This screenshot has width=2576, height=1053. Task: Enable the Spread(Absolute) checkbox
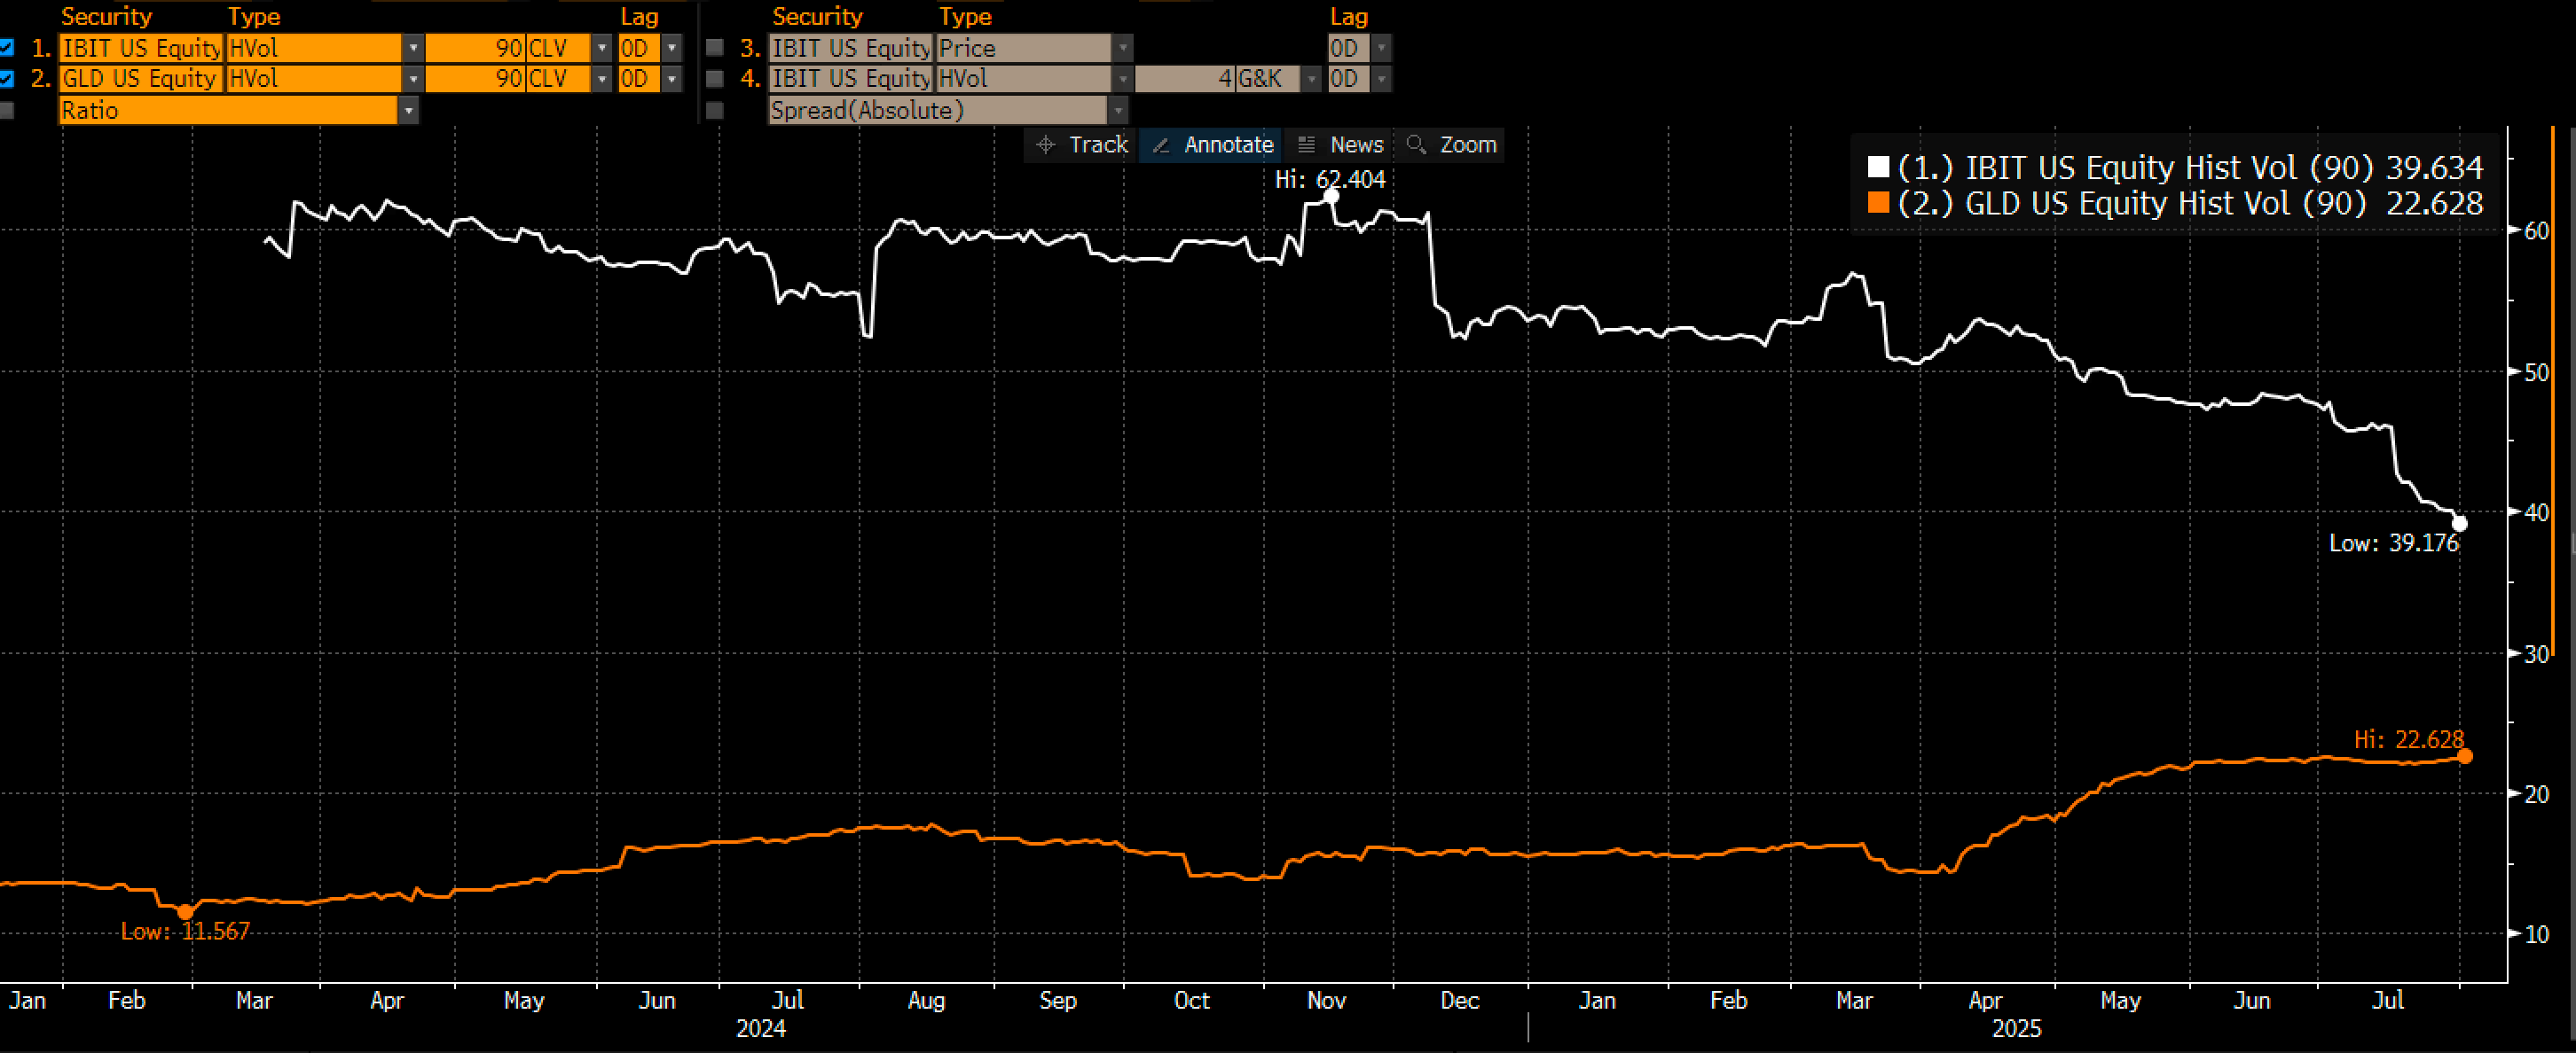pyautogui.click(x=714, y=111)
